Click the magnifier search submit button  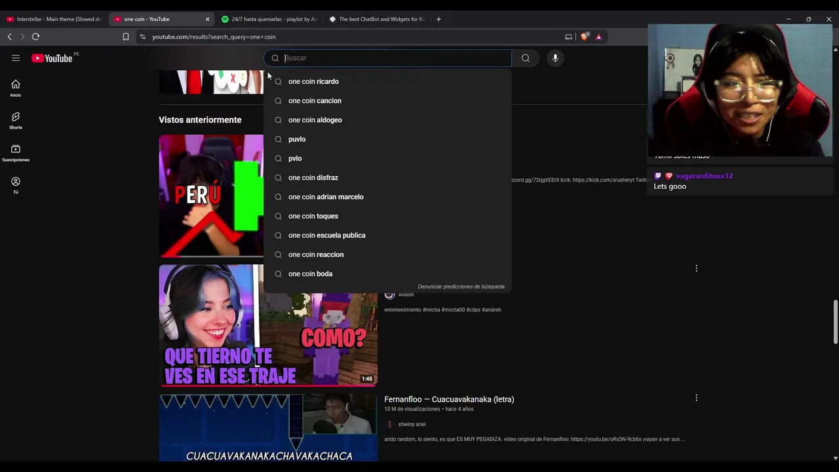pos(525,58)
